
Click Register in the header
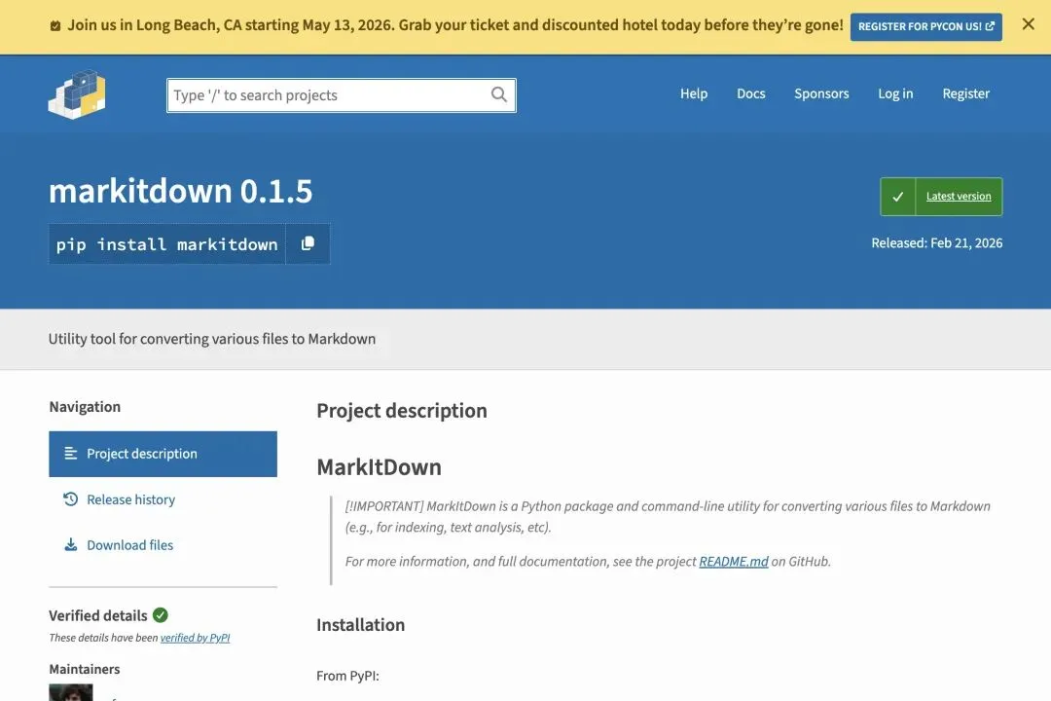coord(966,93)
